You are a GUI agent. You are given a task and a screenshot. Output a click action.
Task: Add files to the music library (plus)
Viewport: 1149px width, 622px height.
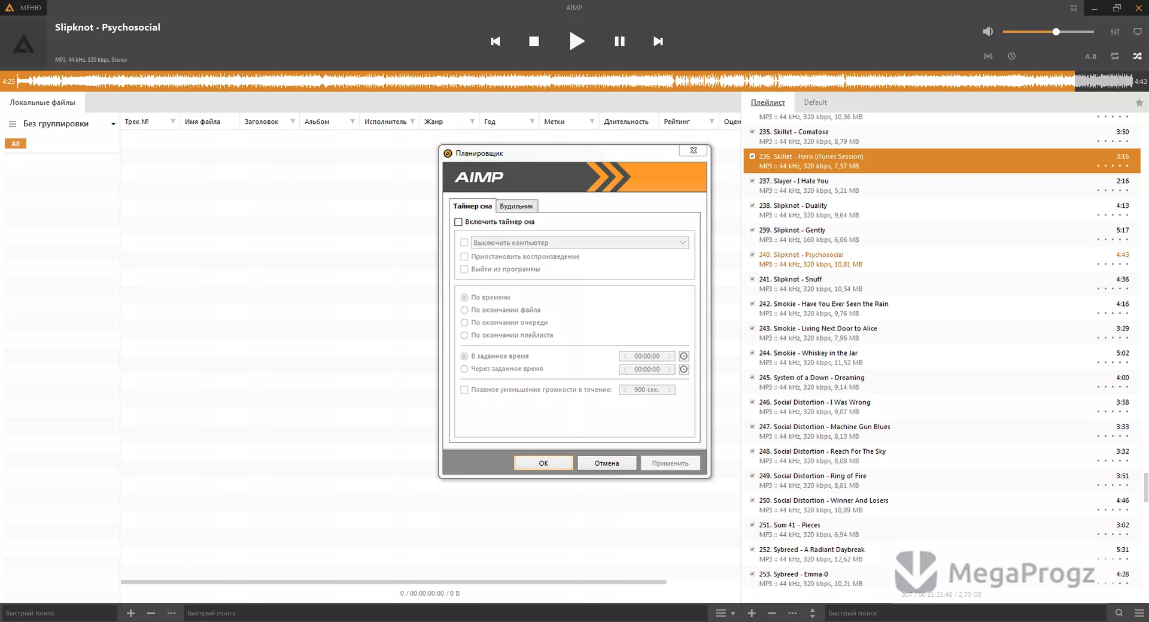pyautogui.click(x=130, y=613)
